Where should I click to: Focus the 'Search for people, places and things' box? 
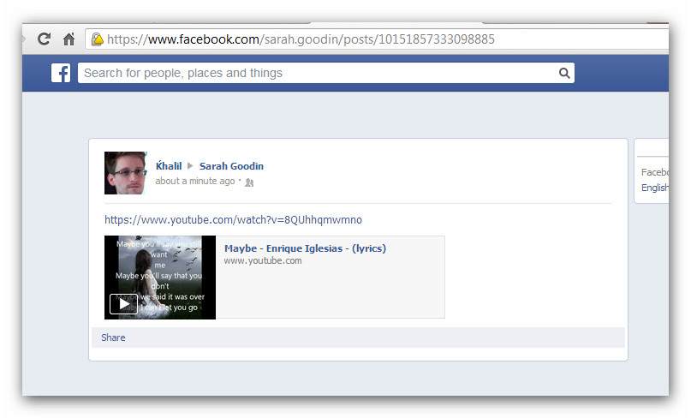326,73
